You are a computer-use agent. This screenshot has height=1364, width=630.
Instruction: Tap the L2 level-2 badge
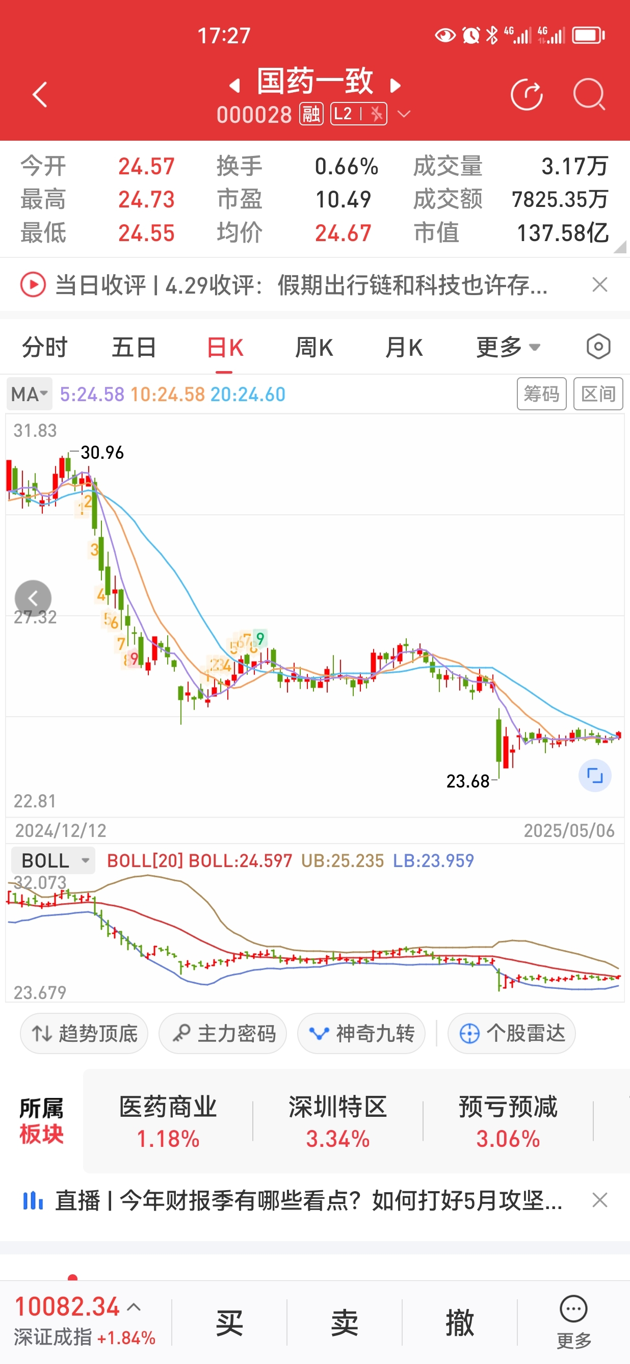tap(358, 114)
